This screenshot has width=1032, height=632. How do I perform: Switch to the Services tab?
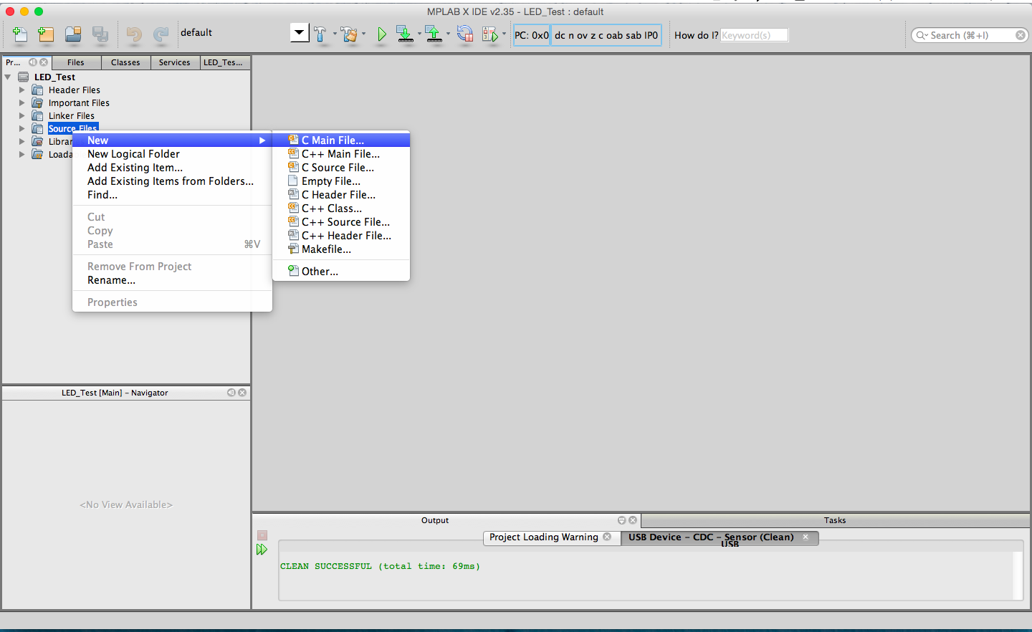pos(174,62)
